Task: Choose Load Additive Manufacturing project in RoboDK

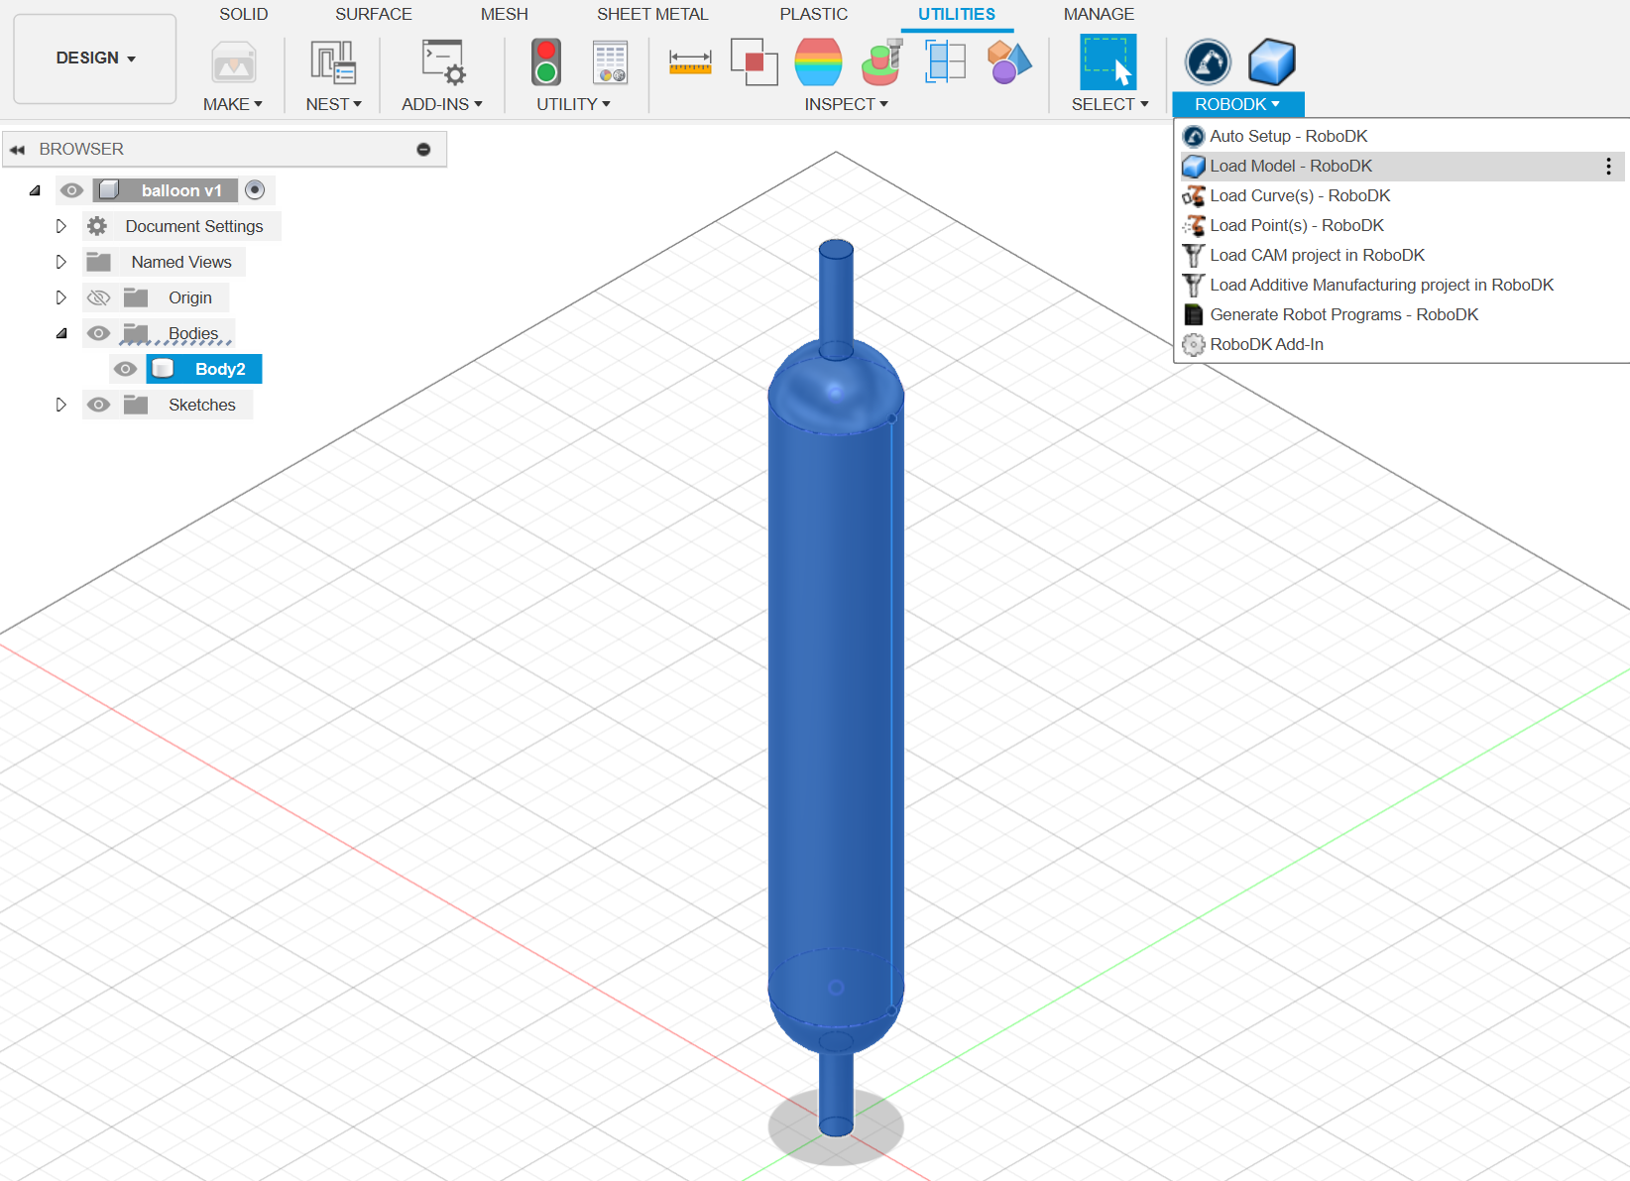Action: click(x=1402, y=286)
